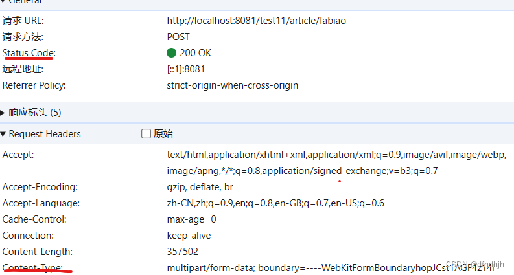
Task: Select the request URL localhost:8081 value
Action: pyautogui.click(x=256, y=21)
